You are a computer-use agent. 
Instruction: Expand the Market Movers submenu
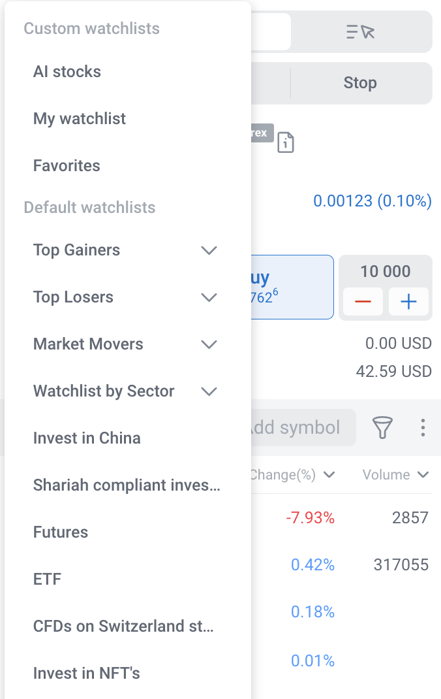click(208, 344)
